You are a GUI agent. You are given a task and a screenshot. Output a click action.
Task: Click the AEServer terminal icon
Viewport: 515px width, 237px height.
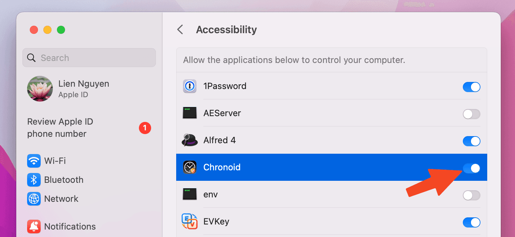coord(190,113)
